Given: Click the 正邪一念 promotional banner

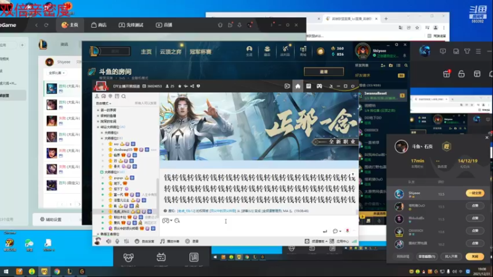Looking at the screenshot, I should [x=259, y=127].
